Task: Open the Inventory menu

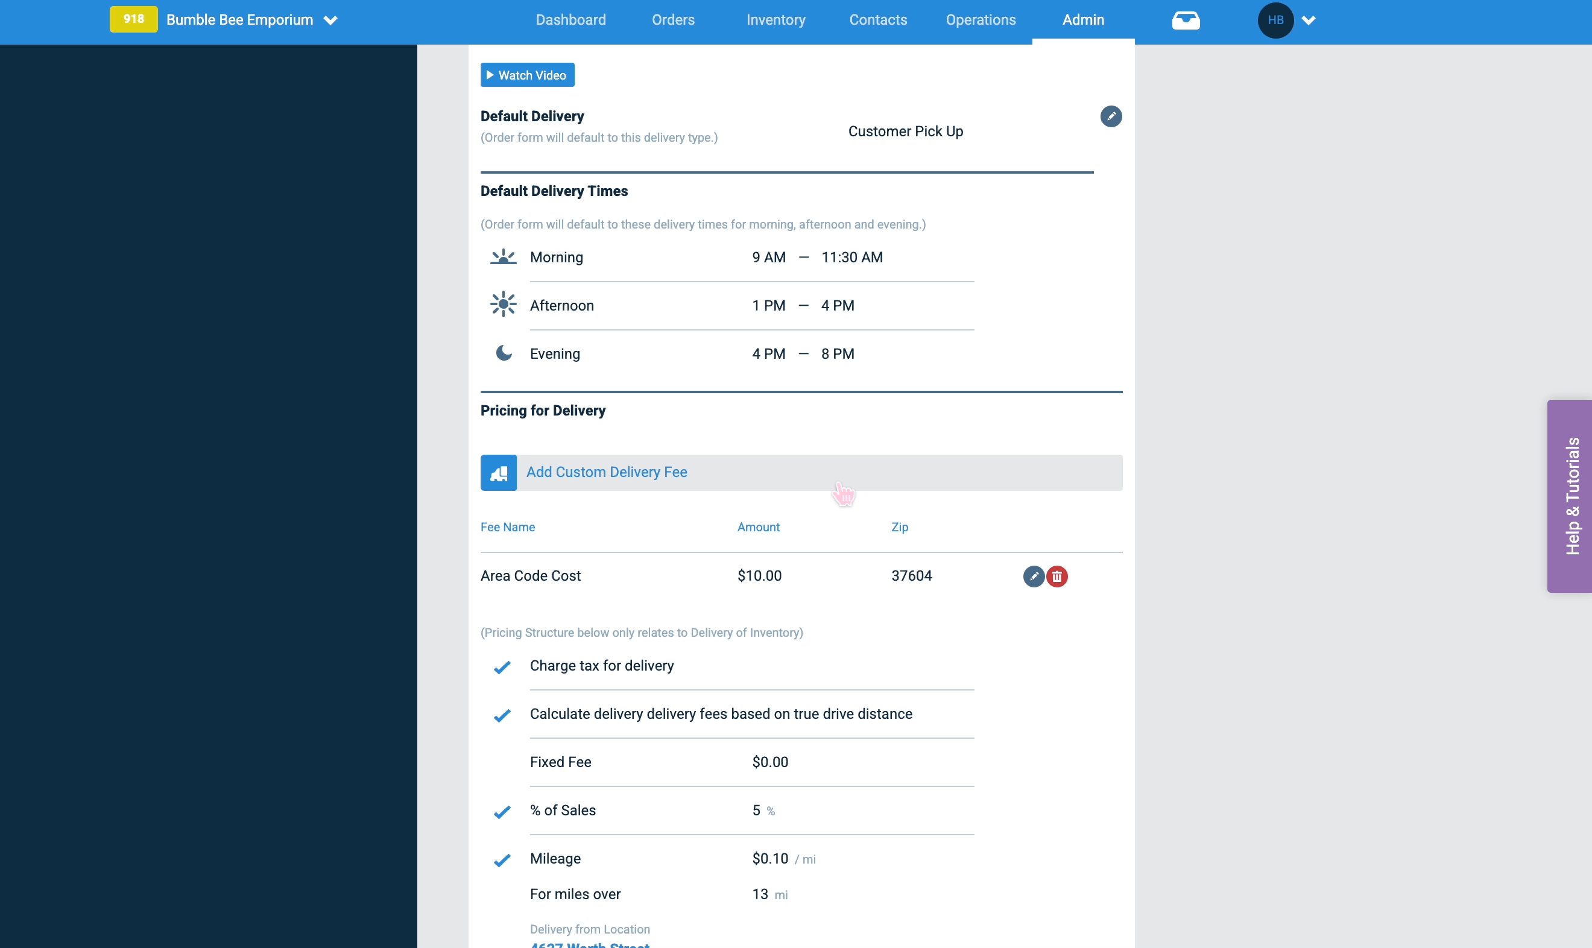Action: [775, 20]
